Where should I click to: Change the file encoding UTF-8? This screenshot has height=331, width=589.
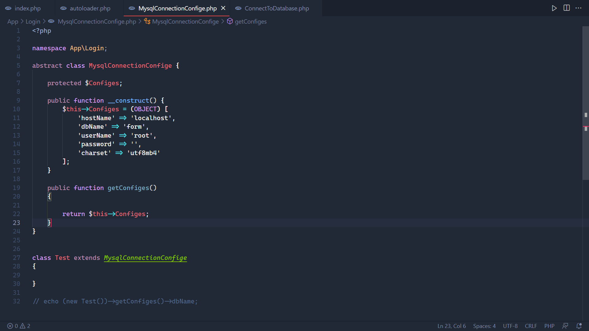tap(510, 326)
